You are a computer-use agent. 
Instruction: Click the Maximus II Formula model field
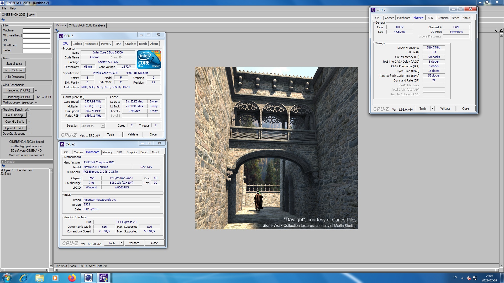[x=107, y=167]
